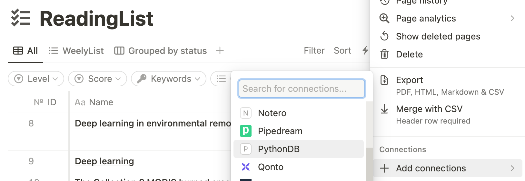The height and width of the screenshot is (181, 525).
Task: Click the Export document icon
Action: (x=384, y=80)
